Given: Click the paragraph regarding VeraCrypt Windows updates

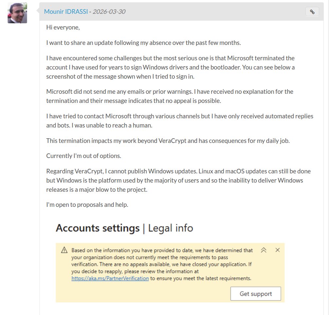Looking at the screenshot, I should tap(178, 180).
